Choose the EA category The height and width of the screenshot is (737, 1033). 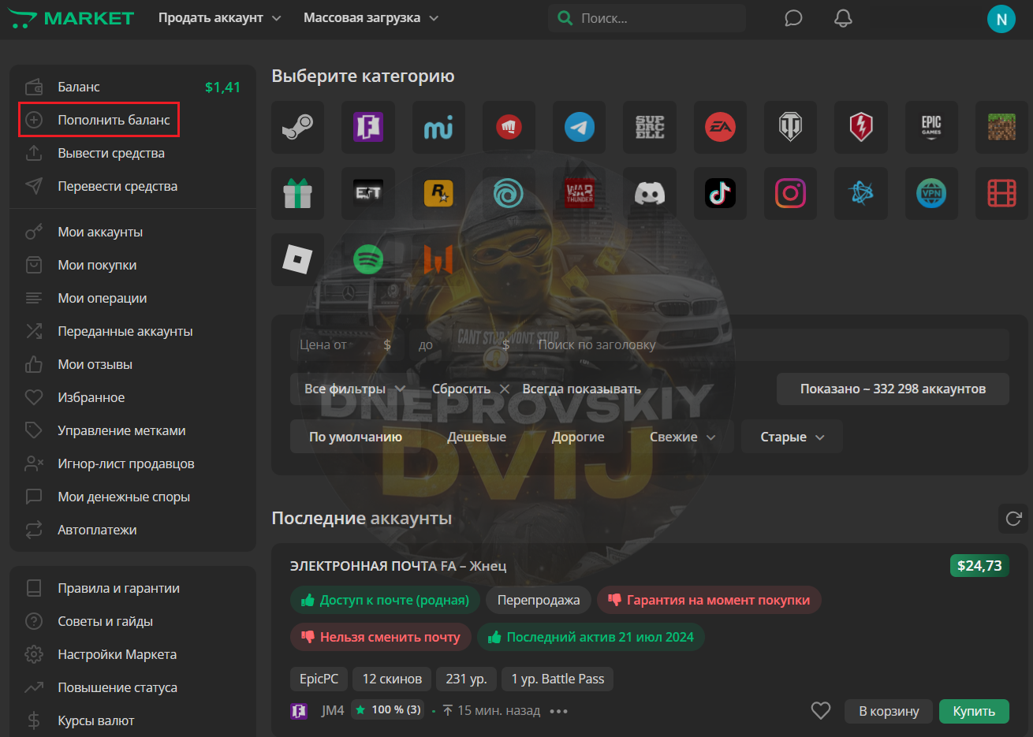pos(720,127)
